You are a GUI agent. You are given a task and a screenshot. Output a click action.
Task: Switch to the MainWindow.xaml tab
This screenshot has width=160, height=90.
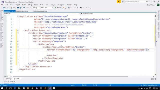[x=22, y=11]
